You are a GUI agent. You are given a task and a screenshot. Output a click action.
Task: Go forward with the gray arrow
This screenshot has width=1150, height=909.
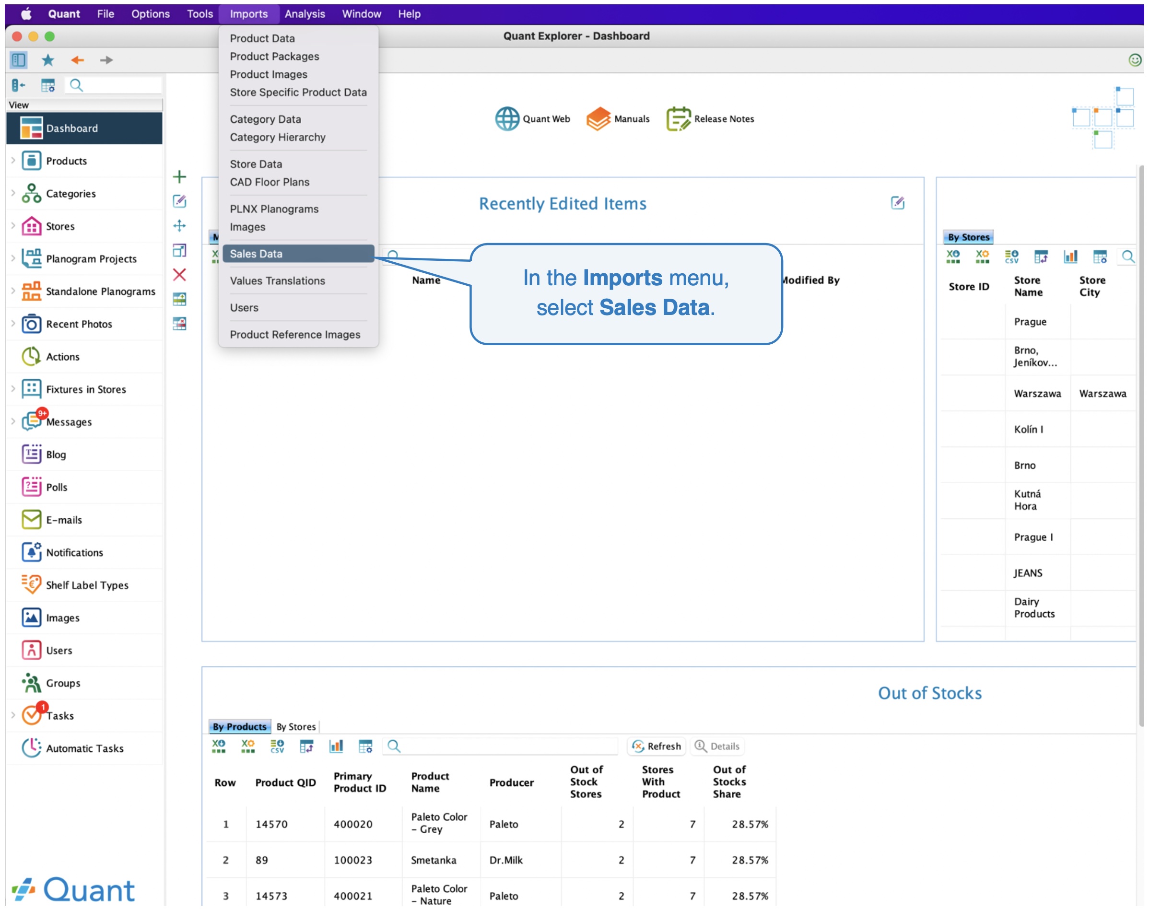point(106,60)
